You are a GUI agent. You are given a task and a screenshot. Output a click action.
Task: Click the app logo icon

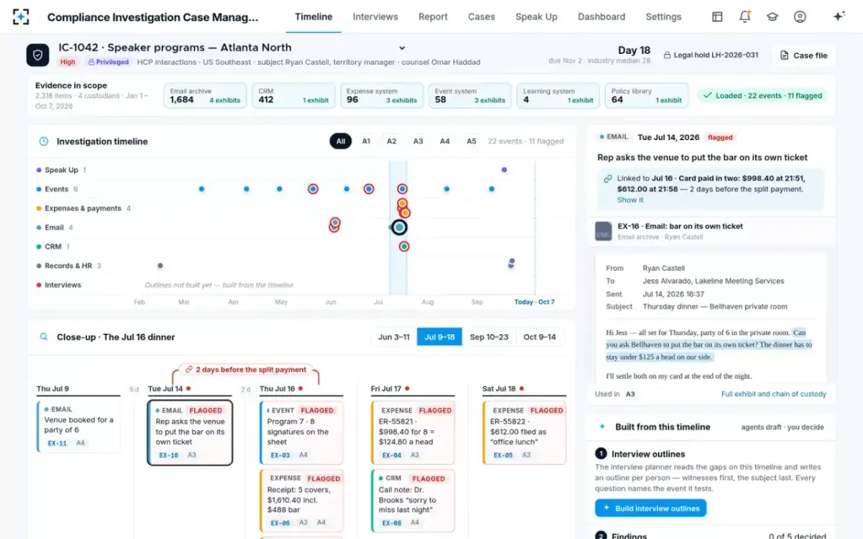click(x=22, y=17)
